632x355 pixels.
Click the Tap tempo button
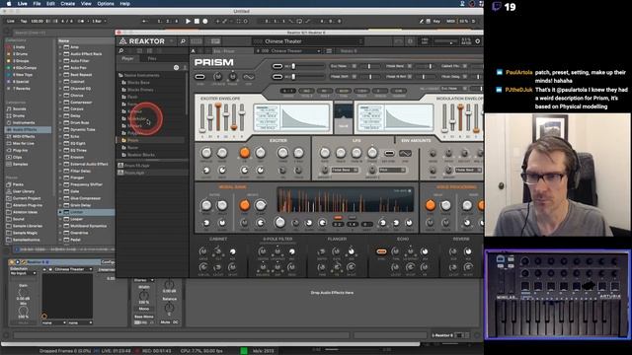(x=24, y=21)
